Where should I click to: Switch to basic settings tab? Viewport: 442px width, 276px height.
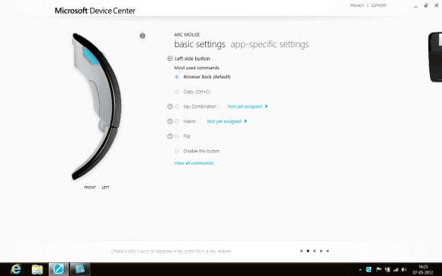point(200,44)
